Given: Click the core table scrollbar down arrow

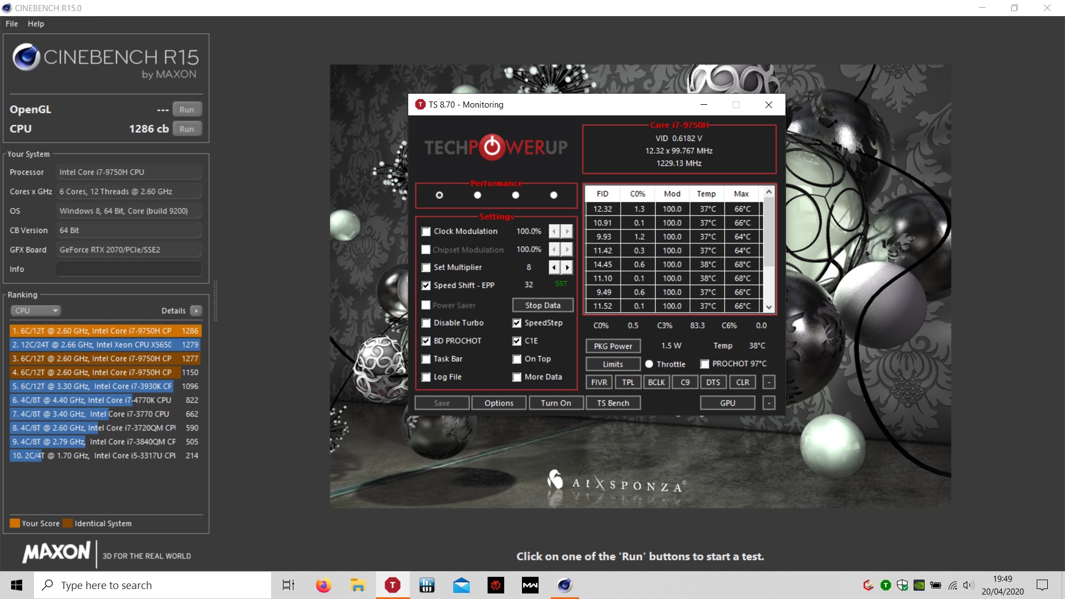Looking at the screenshot, I should coord(769,307).
